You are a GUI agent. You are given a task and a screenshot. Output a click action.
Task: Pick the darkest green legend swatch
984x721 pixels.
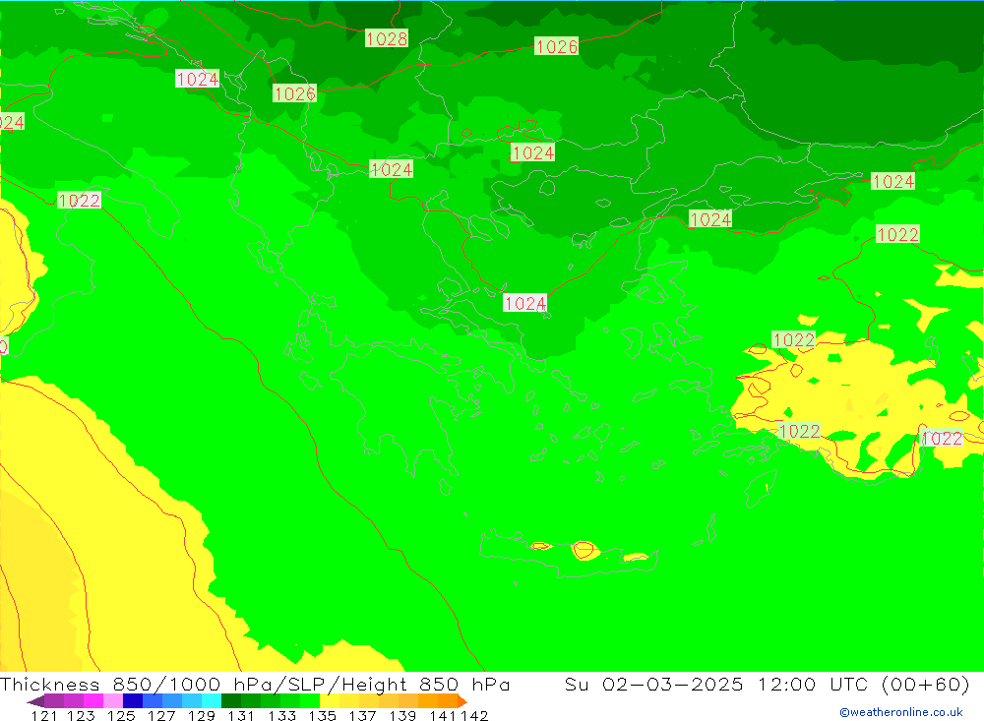coord(231,701)
